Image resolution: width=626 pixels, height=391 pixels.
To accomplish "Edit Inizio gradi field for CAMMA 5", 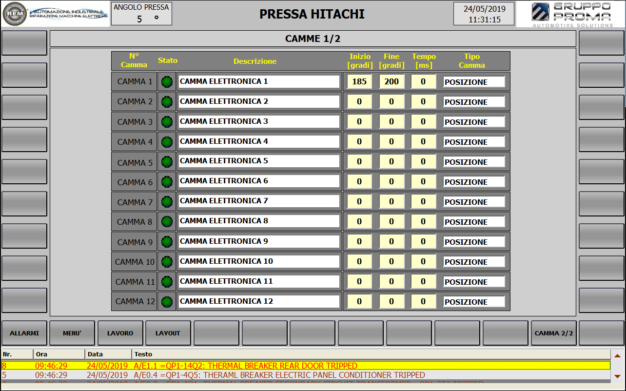I will [359, 162].
